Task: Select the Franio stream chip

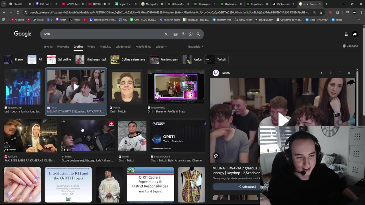Action: tap(165, 60)
